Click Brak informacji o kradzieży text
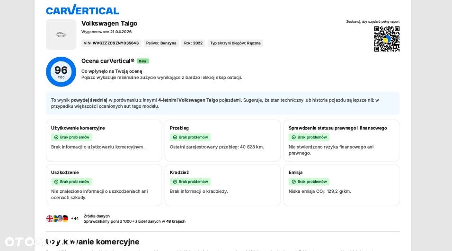Viewport: 452px width, 251px height. pos(199,191)
